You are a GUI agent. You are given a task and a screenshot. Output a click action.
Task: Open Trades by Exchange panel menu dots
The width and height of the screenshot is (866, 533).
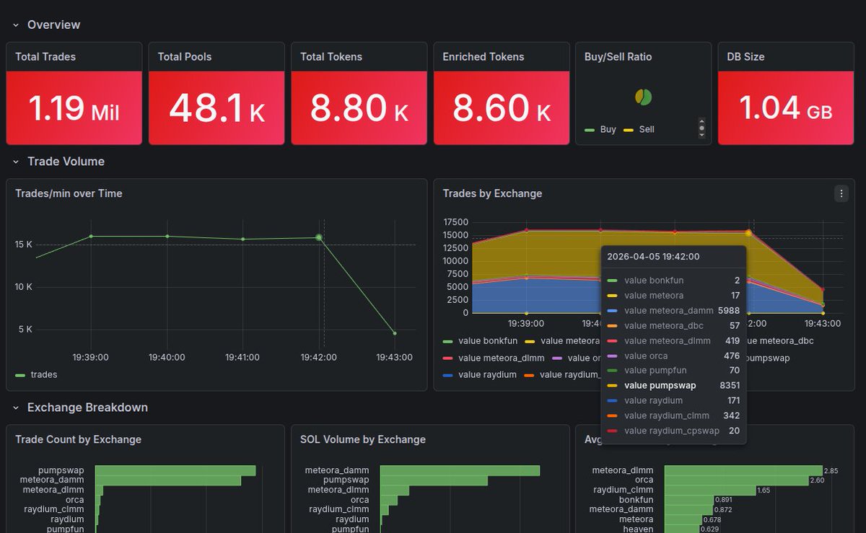pos(841,193)
